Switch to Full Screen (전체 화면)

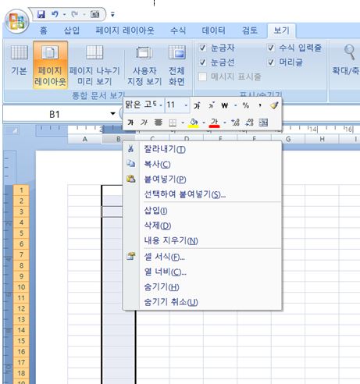pyautogui.click(x=176, y=65)
